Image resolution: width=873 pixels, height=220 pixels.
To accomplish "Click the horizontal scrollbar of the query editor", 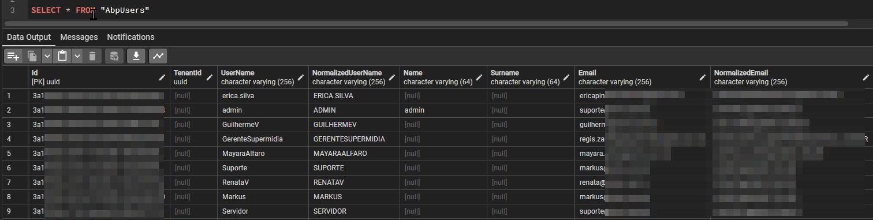I will [x=426, y=24].
